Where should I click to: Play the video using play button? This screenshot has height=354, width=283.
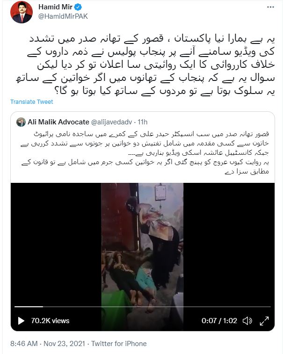tap(21, 321)
